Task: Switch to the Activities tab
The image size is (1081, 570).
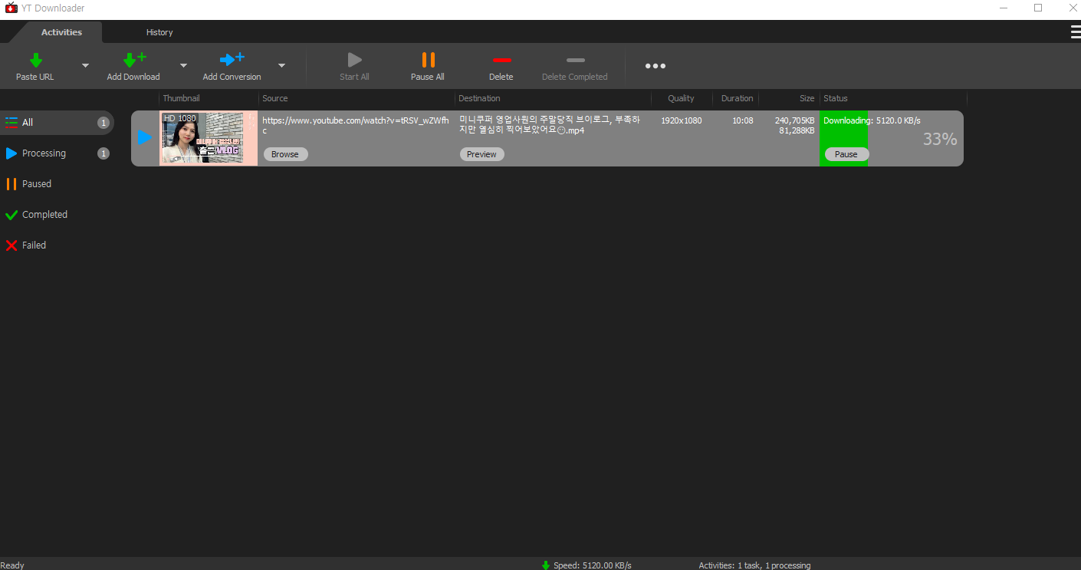Action: click(61, 32)
